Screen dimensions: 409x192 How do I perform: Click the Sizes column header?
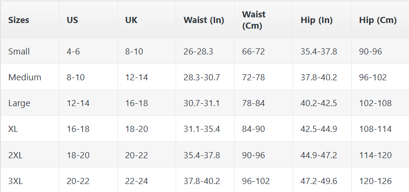19,20
